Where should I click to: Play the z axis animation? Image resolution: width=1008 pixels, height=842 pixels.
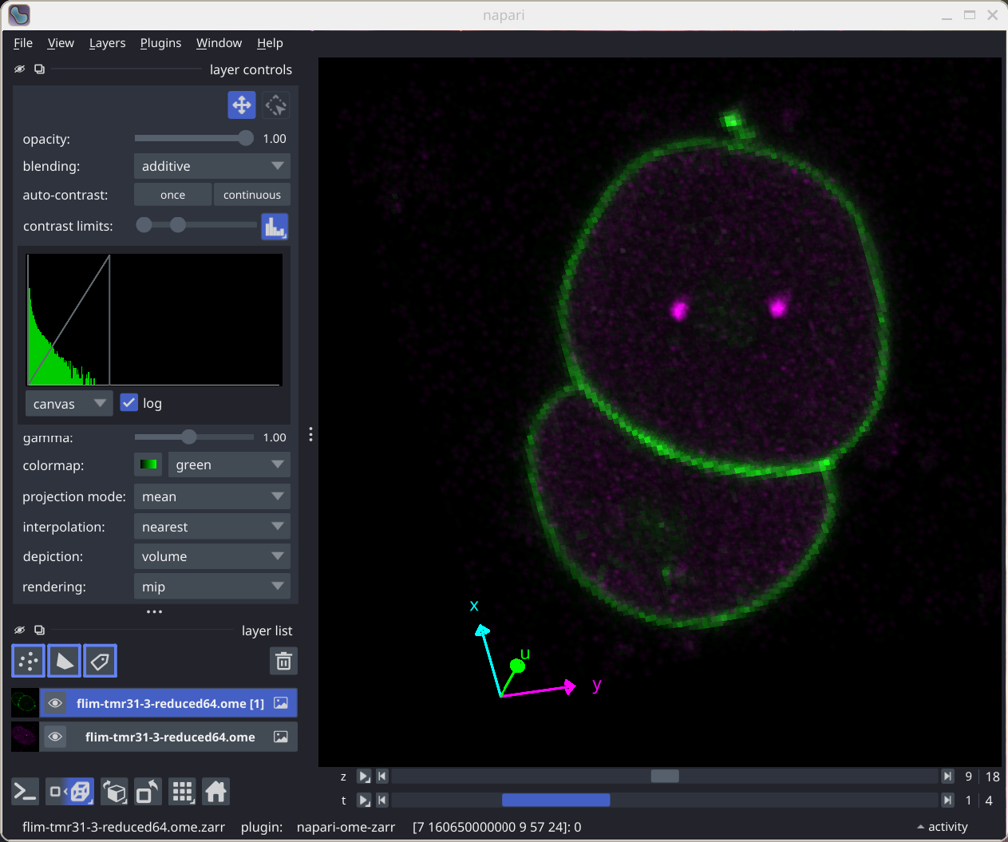click(364, 777)
